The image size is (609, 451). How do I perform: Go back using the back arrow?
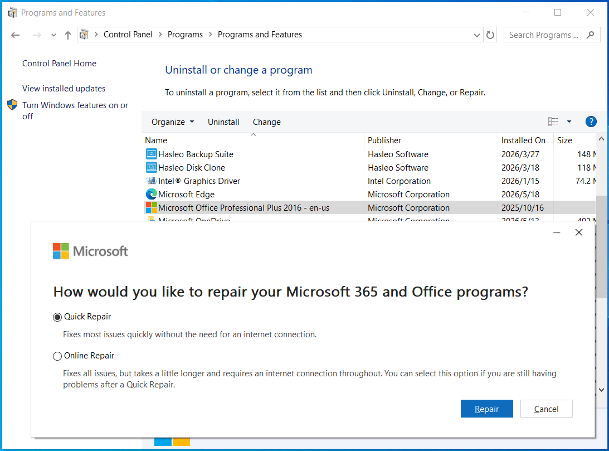16,35
